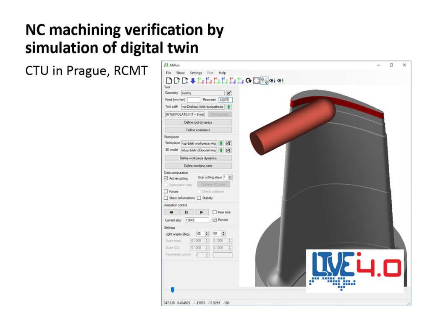This screenshot has width=430, height=323.
Task: Uncheck the Active cutting checkbox
Action: [x=166, y=178]
